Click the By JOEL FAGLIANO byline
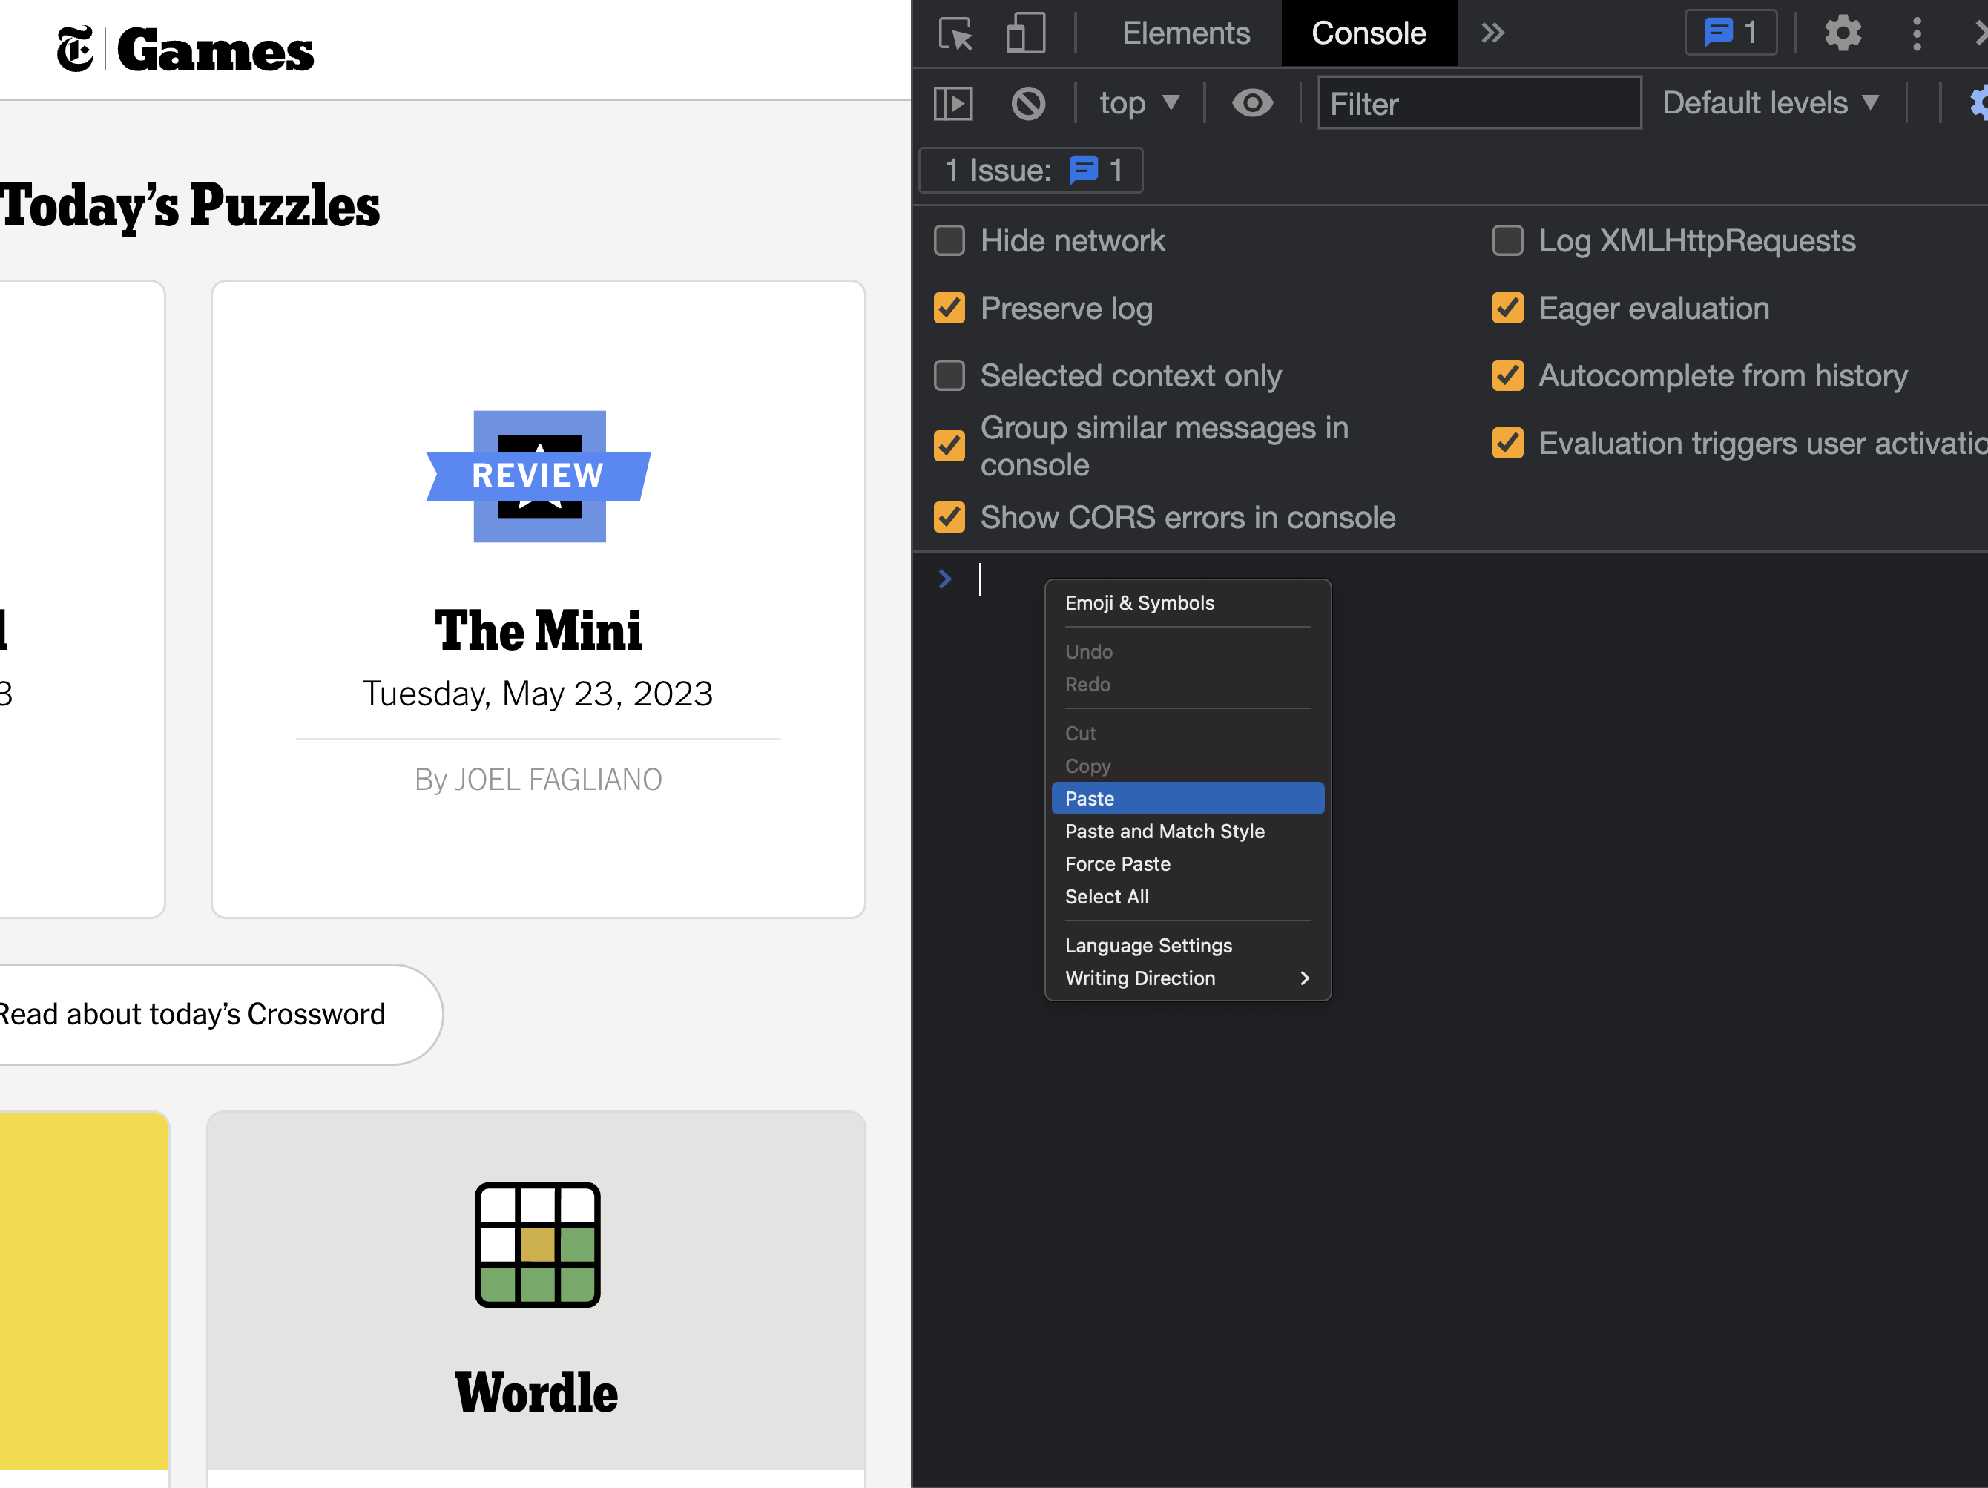The height and width of the screenshot is (1488, 1988). click(x=539, y=780)
